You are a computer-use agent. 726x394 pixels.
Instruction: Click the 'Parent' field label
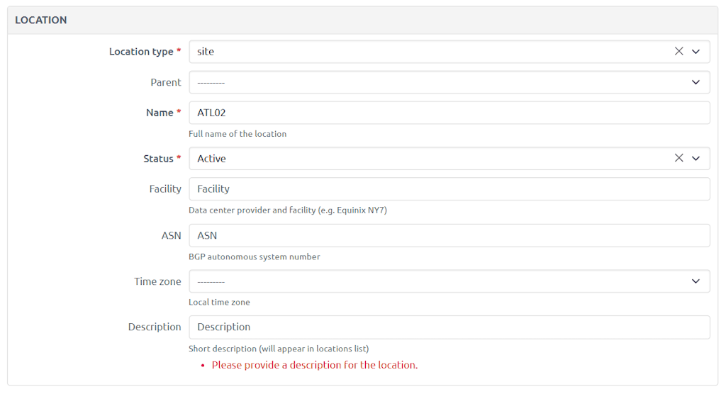click(165, 82)
